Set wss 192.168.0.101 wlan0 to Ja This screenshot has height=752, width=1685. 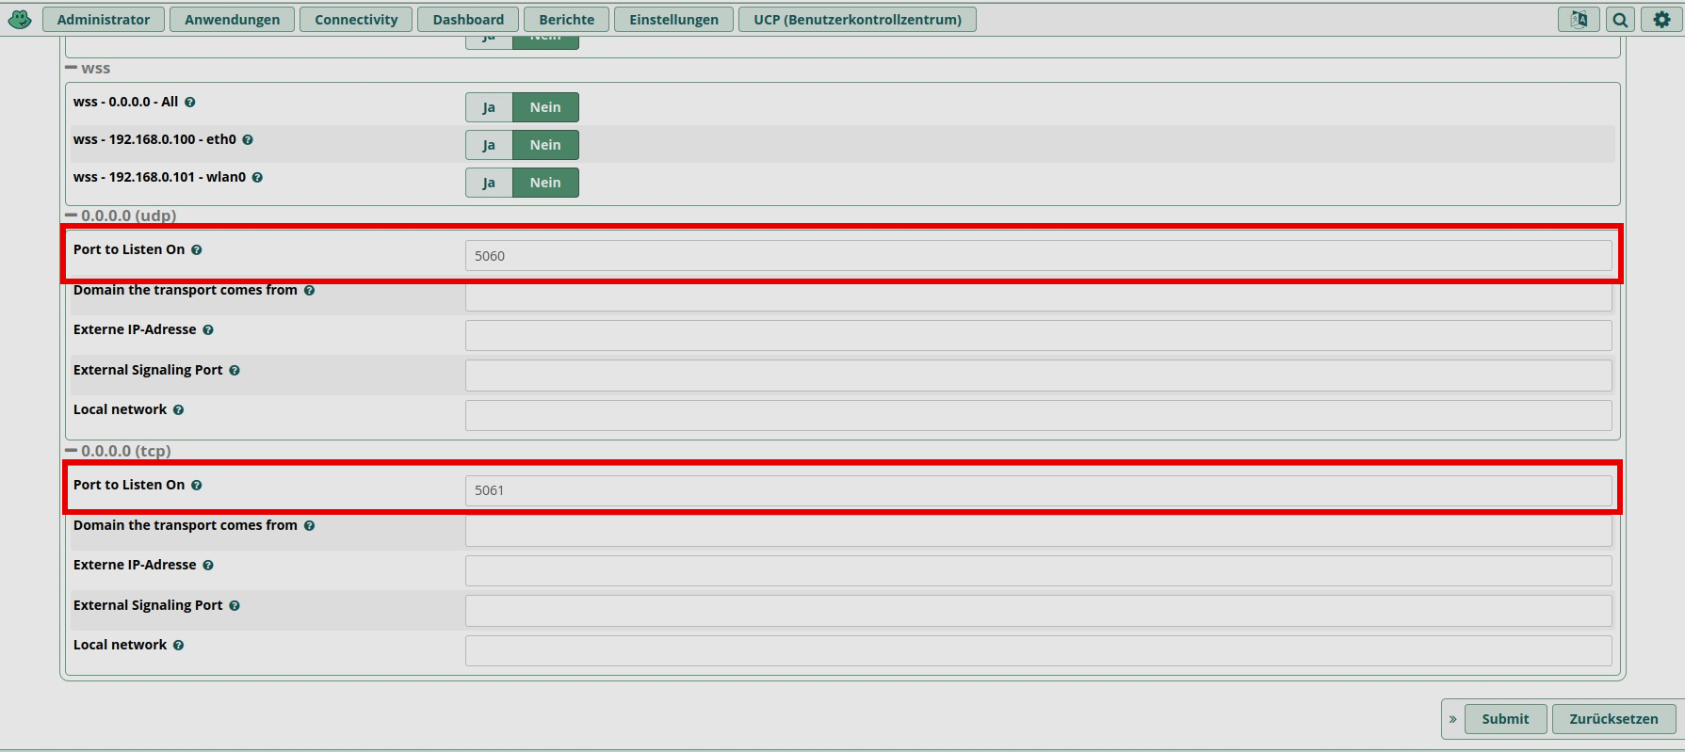(x=489, y=183)
